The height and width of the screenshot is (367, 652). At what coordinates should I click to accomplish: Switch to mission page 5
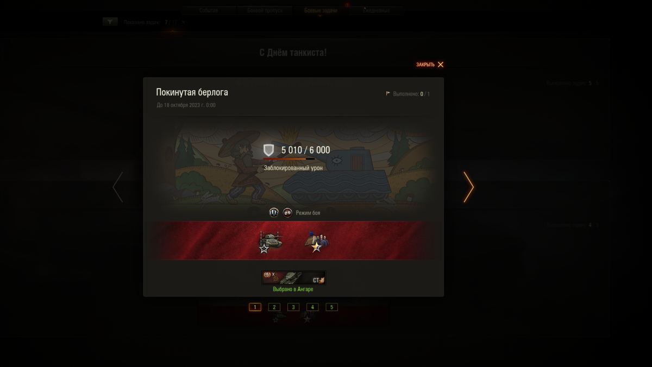click(331, 307)
